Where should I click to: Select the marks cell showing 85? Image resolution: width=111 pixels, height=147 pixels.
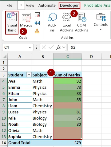point(68,100)
